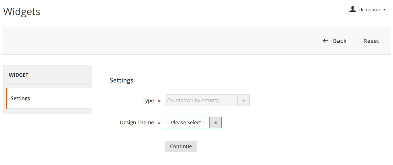Image resolution: width=393 pixels, height=165 pixels.
Task: Open the Design Theme "Please Select" dropdown
Action: (187, 123)
